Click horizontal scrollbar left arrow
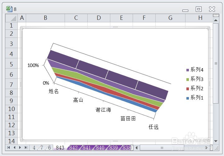Screen dimensions: 224x156 tap(136, 148)
